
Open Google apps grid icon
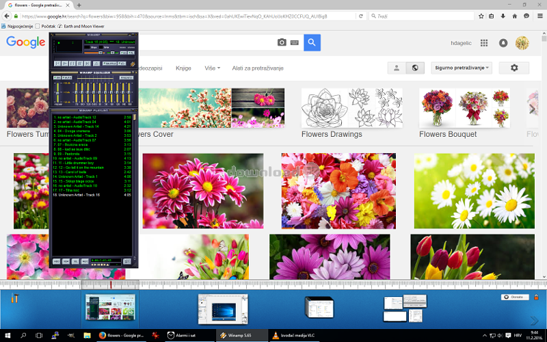pos(484,43)
